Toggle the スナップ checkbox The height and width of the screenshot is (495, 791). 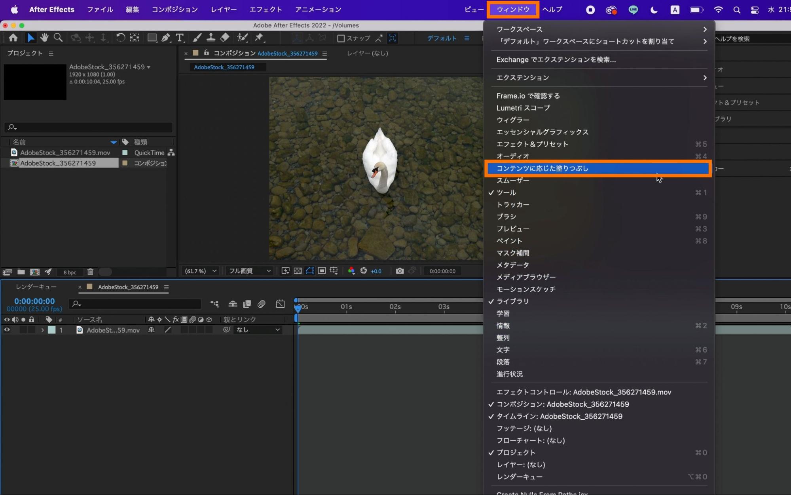[341, 38]
